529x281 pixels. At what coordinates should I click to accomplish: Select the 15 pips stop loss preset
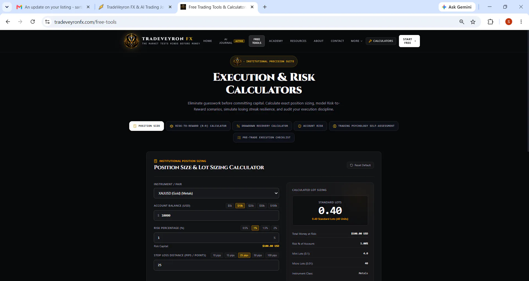pos(231,255)
